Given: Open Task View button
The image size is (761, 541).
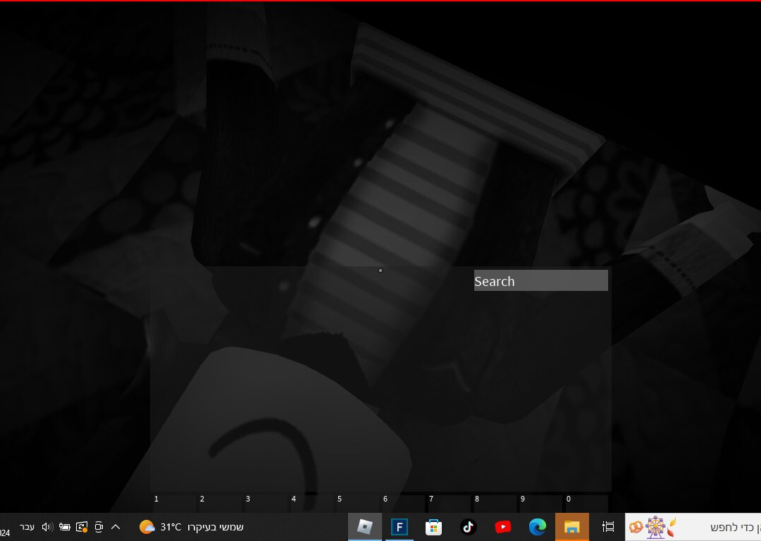Looking at the screenshot, I should [x=608, y=527].
